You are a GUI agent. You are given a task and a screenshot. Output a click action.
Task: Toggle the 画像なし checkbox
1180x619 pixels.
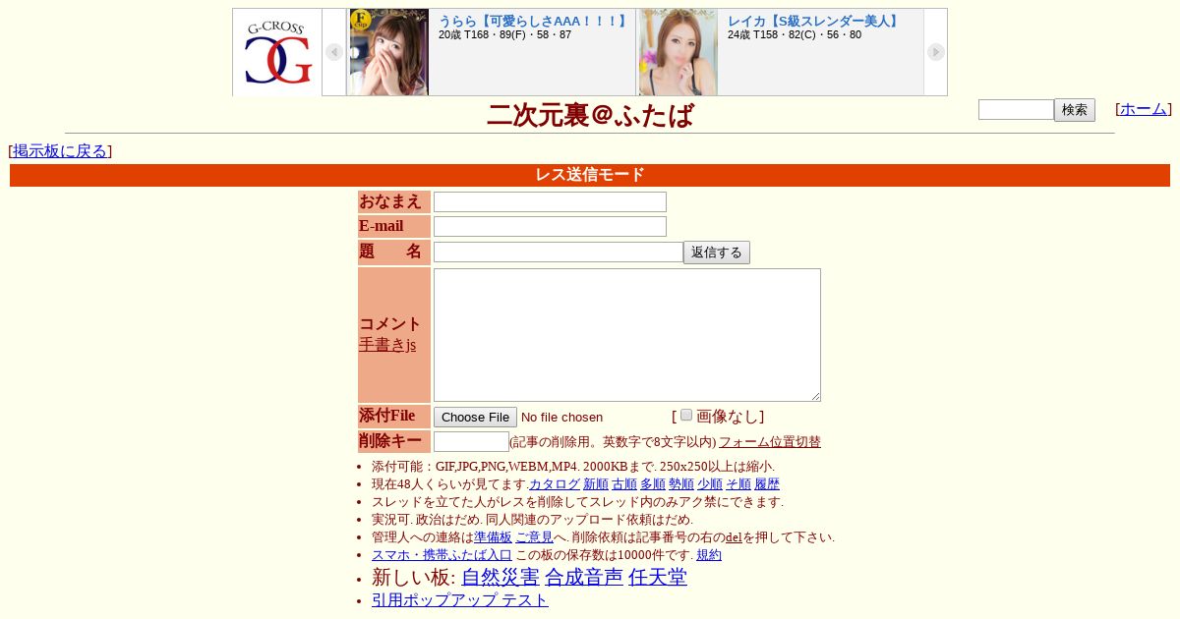pyautogui.click(x=686, y=415)
